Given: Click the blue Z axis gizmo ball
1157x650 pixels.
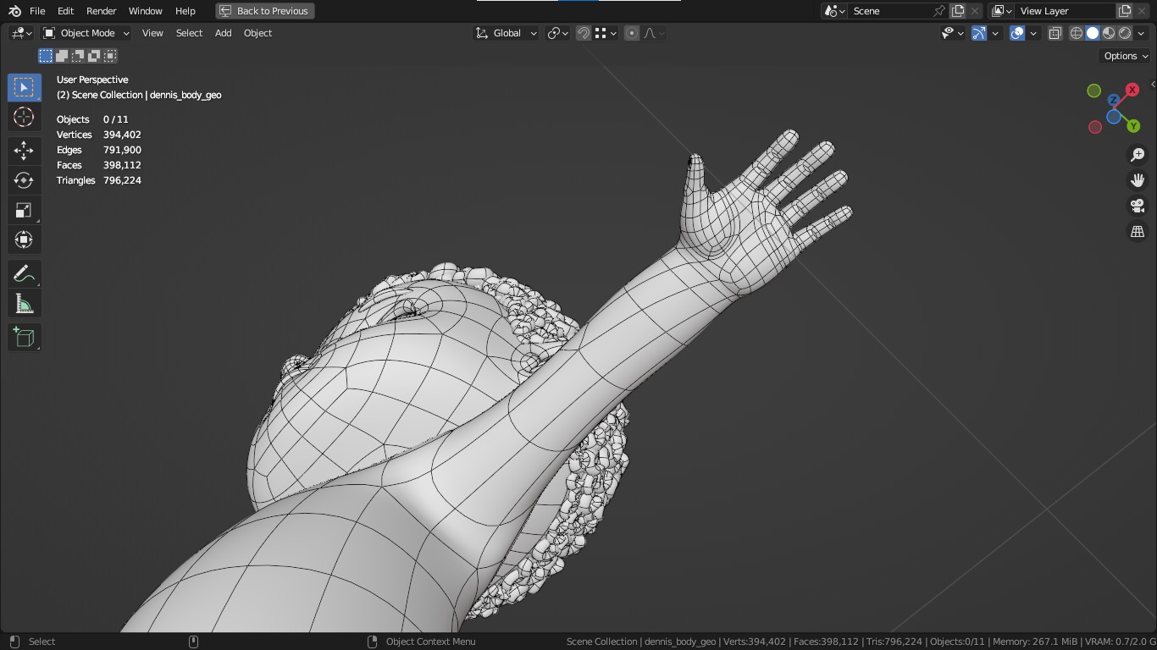Looking at the screenshot, I should [x=1113, y=100].
